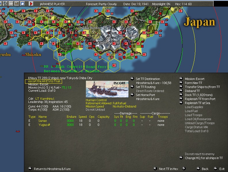Go to previous TF in hex arrow

(155, 169)
